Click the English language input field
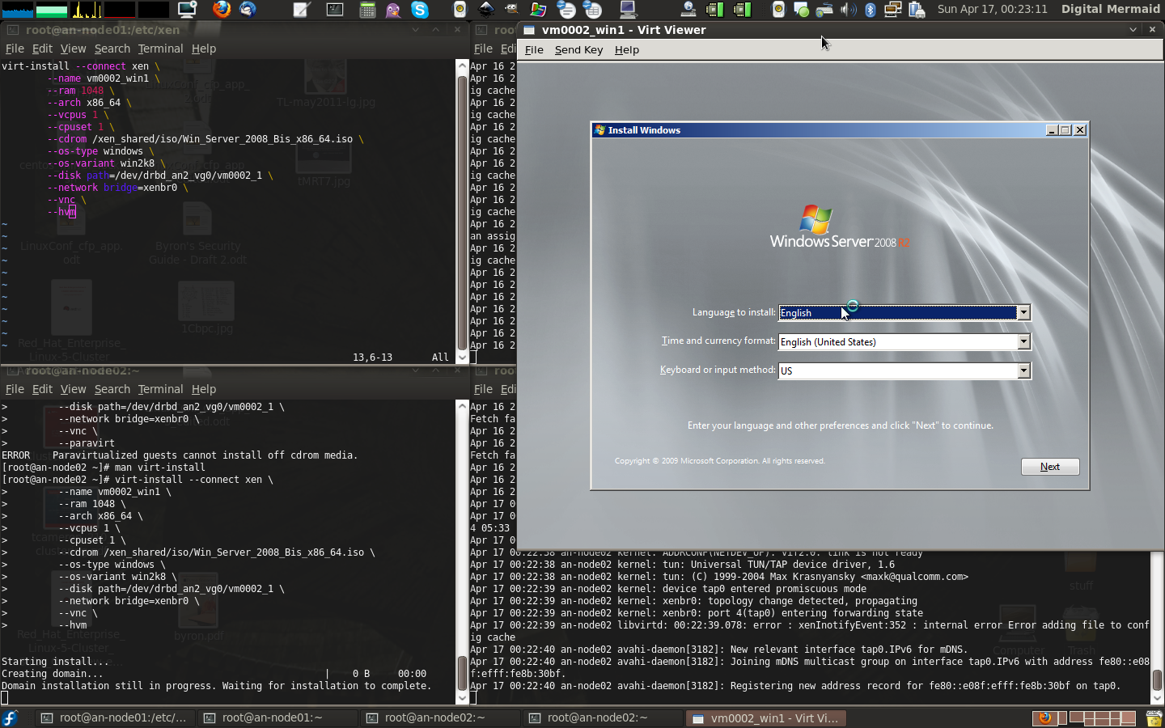 click(898, 312)
